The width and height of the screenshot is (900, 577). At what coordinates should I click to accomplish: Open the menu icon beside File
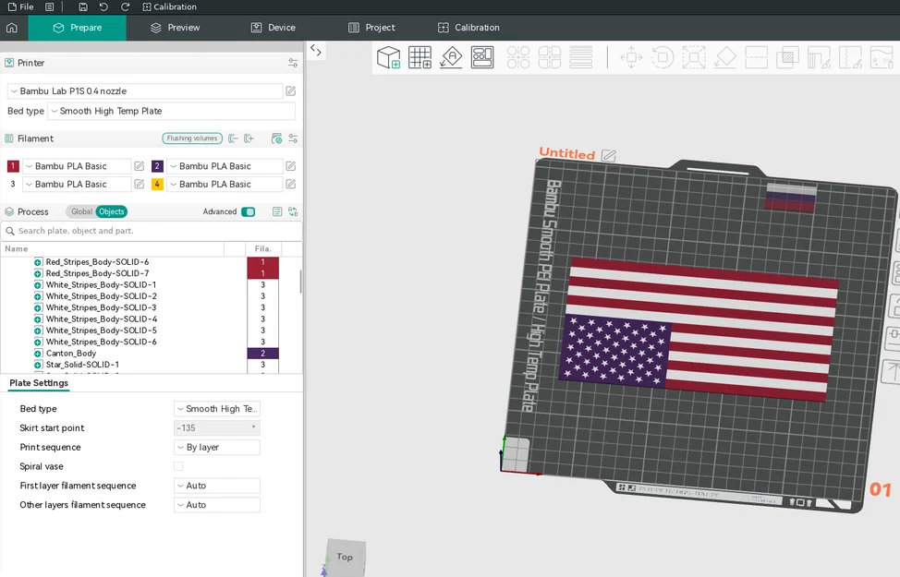[50, 6]
